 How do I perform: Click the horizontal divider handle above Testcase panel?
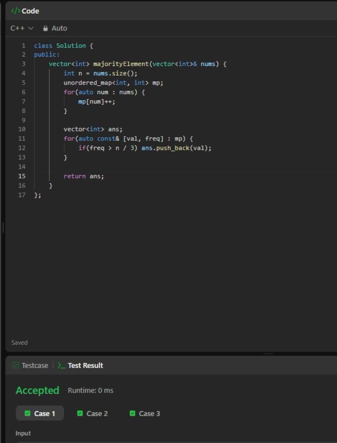pos(268,354)
